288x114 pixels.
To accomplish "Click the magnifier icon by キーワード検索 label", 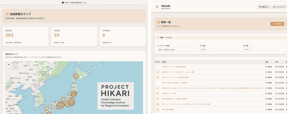I will [x=158, y=46].
